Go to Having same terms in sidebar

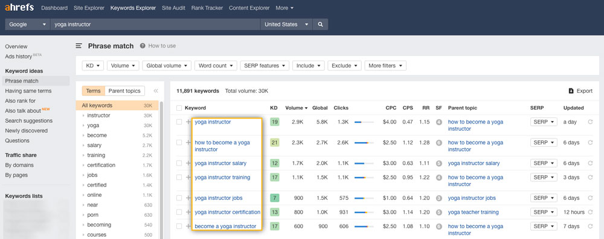(28, 91)
